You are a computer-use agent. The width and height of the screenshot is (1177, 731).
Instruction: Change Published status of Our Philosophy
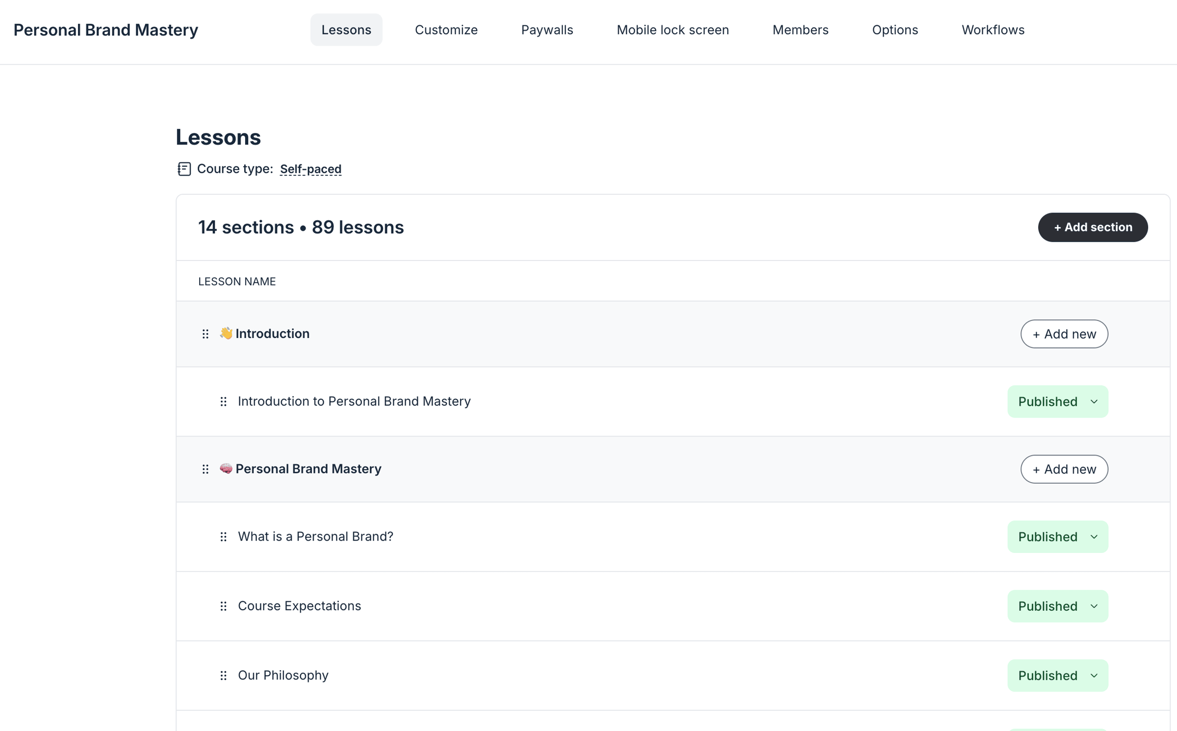tap(1057, 676)
